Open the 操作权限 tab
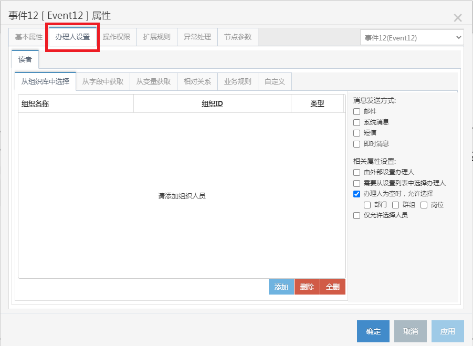This screenshot has width=473, height=346. [x=117, y=37]
